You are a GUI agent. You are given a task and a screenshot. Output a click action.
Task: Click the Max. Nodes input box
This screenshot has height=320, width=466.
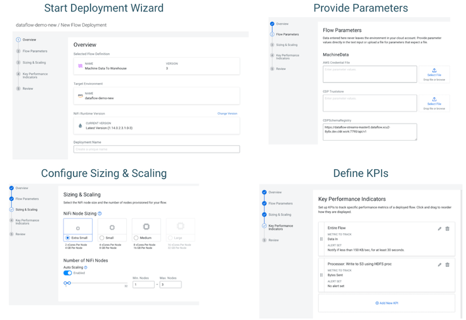[x=171, y=285]
